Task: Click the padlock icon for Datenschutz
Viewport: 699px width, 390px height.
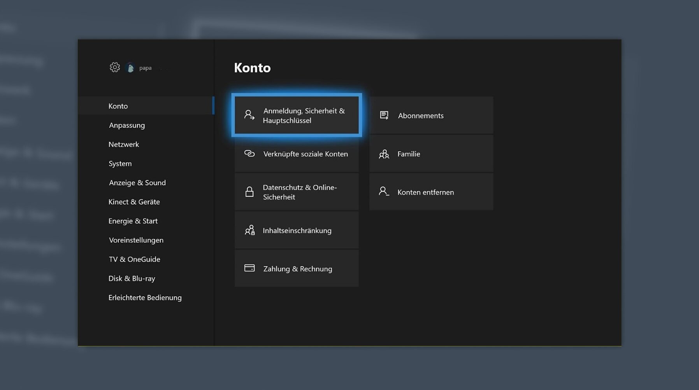Action: click(249, 192)
